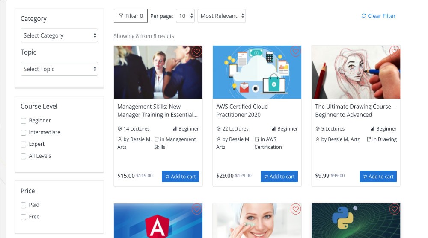Open the Most Relevant sort dropdown
Screen dimensions: 428x238
click(x=222, y=16)
